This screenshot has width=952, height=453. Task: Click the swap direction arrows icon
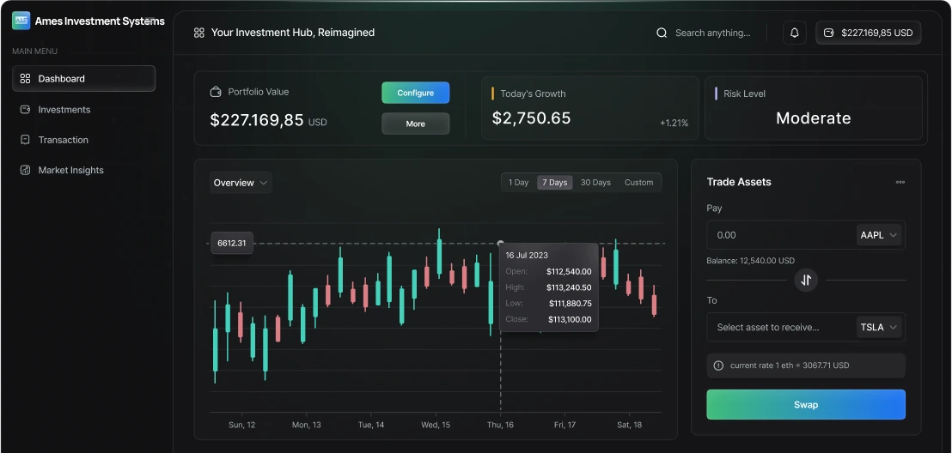[x=806, y=280]
